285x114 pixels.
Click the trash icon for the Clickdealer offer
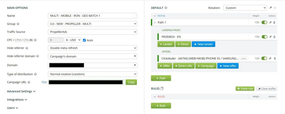pos(274,59)
